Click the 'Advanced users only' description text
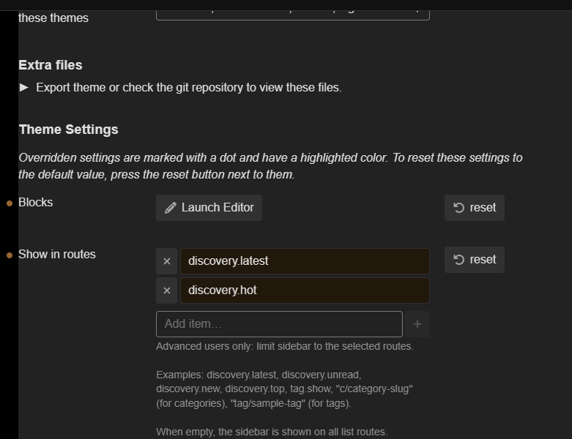 [x=285, y=346]
